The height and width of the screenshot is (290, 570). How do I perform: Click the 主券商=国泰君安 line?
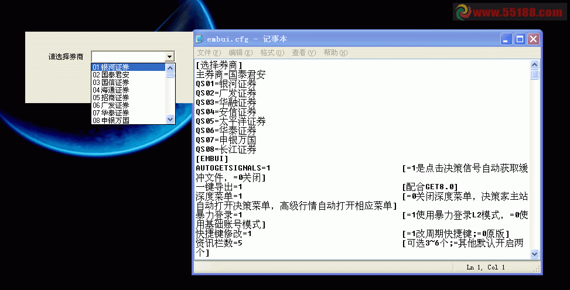coord(231,75)
